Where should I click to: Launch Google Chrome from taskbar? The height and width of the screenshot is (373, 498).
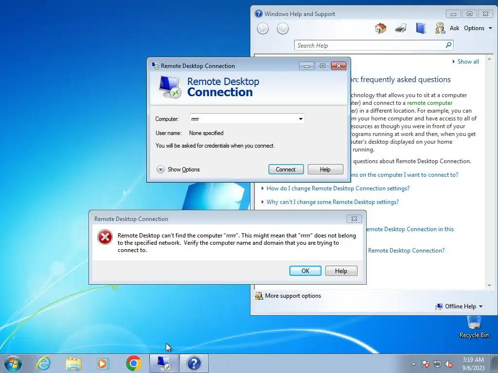point(133,363)
